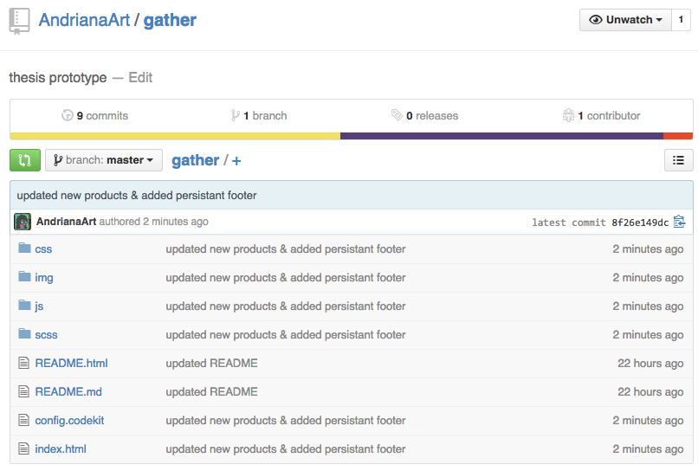698x471 pixels.
Task: Click the AndrianaArt owner link in title
Action: tap(85, 20)
